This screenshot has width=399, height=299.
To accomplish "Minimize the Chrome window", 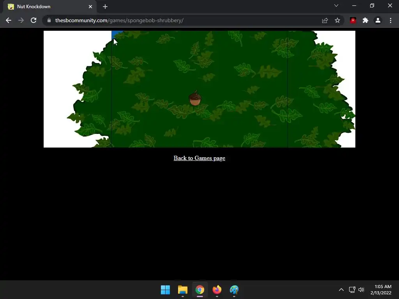I will [x=354, y=5].
